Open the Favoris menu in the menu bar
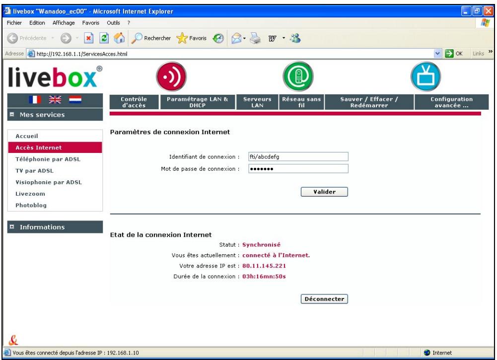The height and width of the screenshot is (360, 497). coord(91,23)
